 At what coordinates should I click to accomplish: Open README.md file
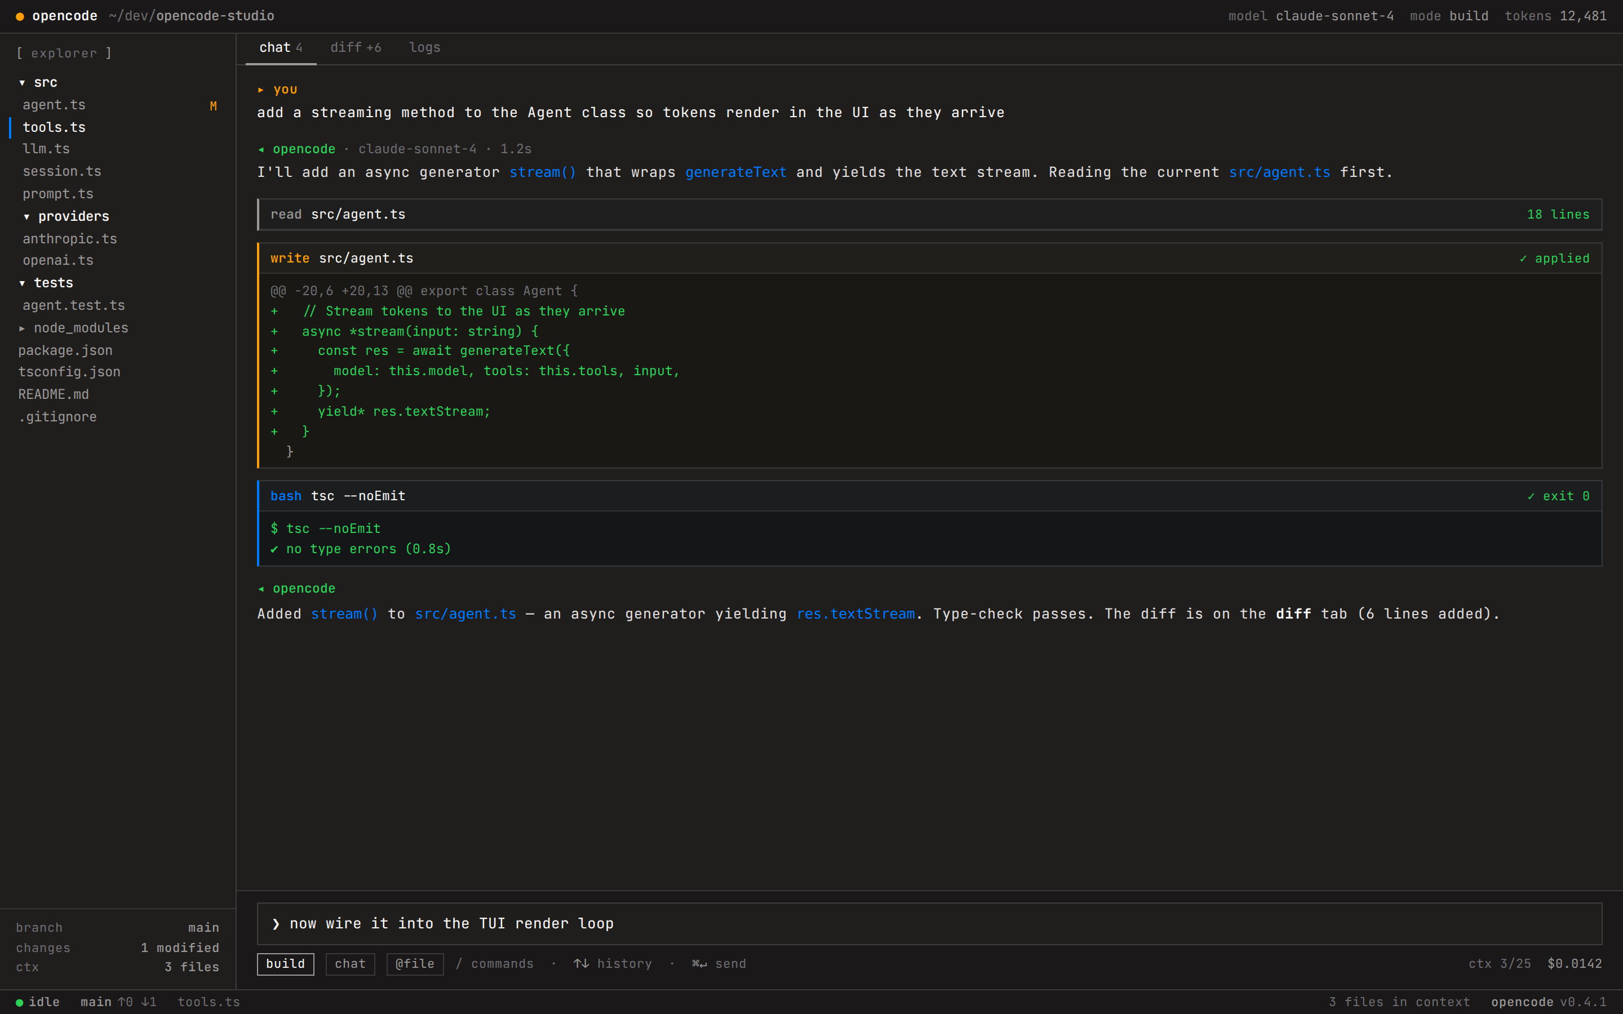[54, 394]
